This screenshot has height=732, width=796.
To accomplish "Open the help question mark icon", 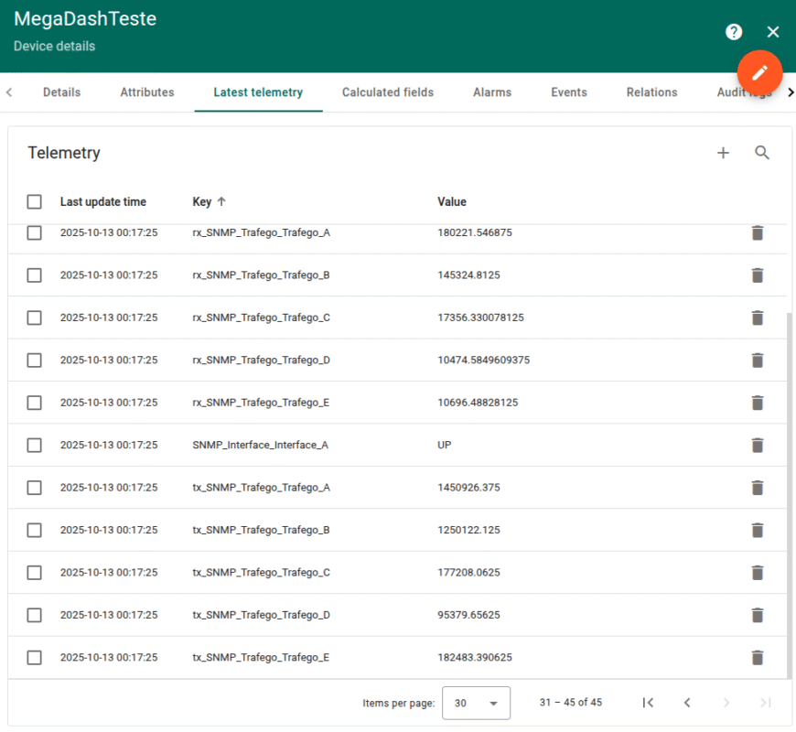I will [x=734, y=32].
